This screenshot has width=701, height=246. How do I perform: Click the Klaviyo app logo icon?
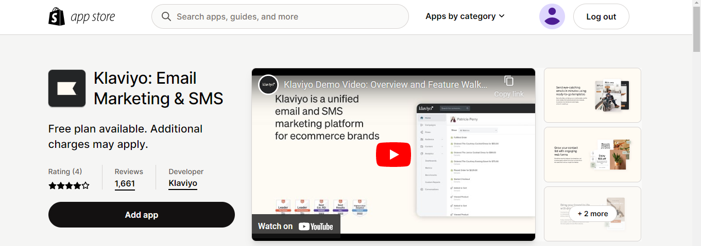[x=67, y=88]
